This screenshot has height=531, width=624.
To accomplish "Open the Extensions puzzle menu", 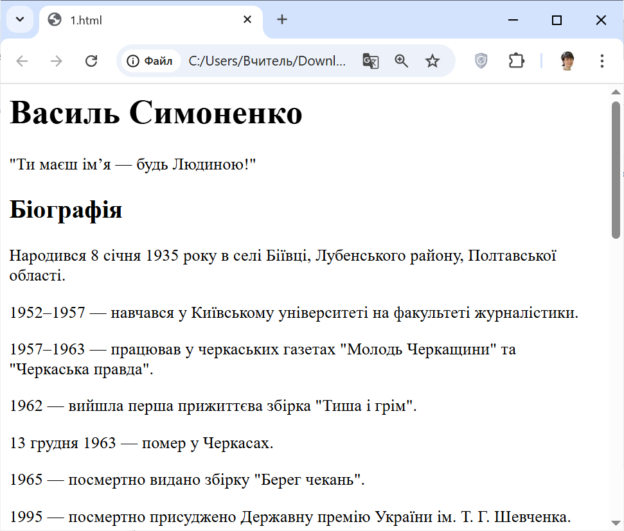I will 516,61.
